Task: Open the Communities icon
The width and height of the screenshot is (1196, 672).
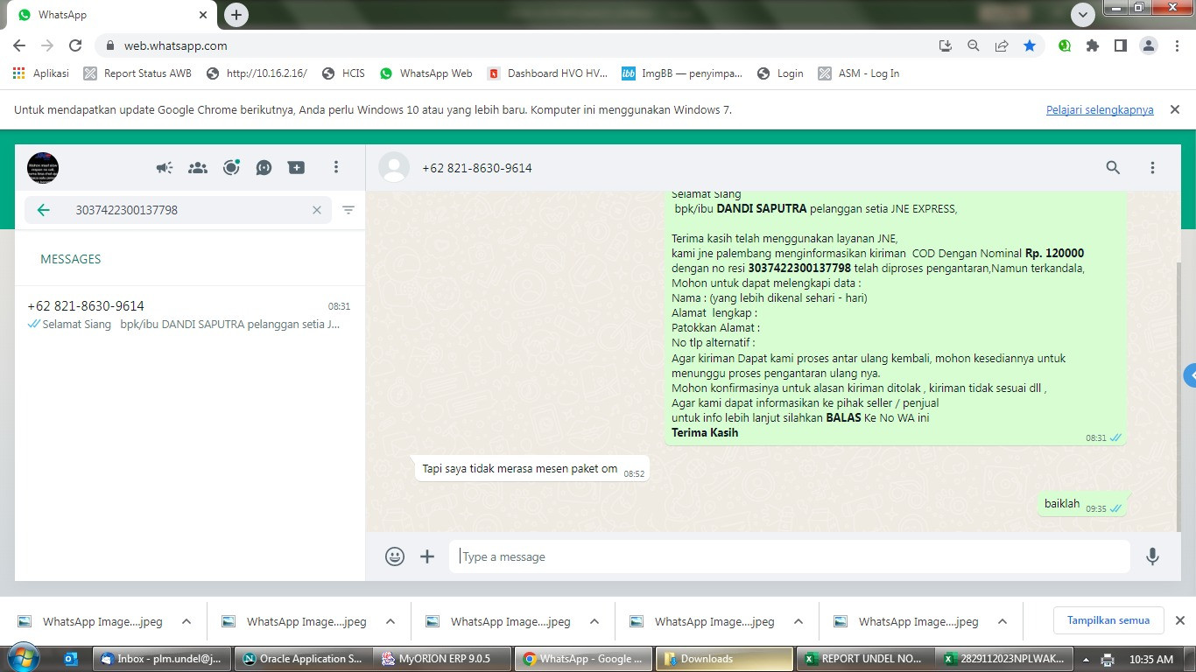Action: 198,168
